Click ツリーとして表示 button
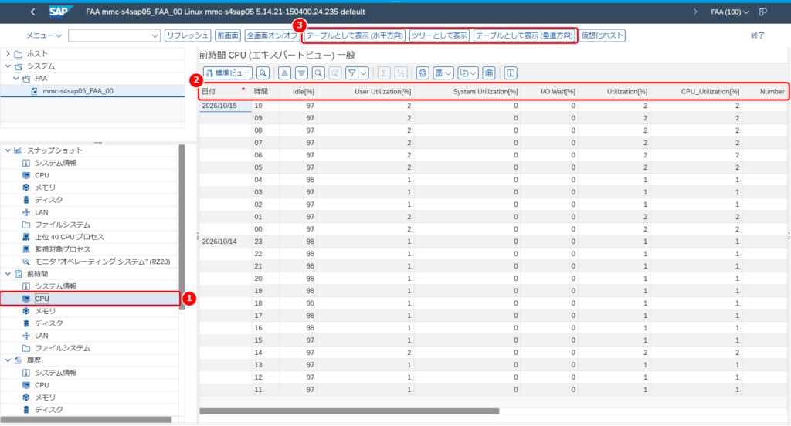Image resolution: width=791 pixels, height=426 pixels. pos(440,35)
